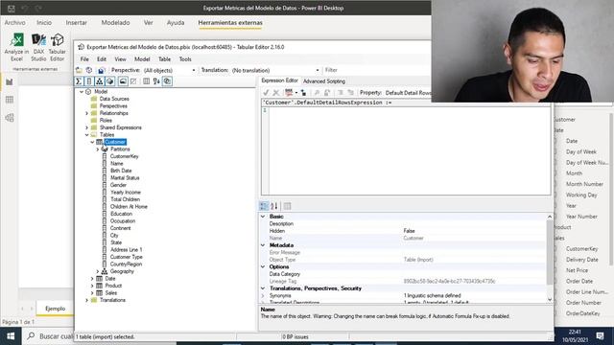Viewport: 614px width, 345px height.
Task: Open the DAX formatter dropdown arrow
Action: (x=296, y=93)
